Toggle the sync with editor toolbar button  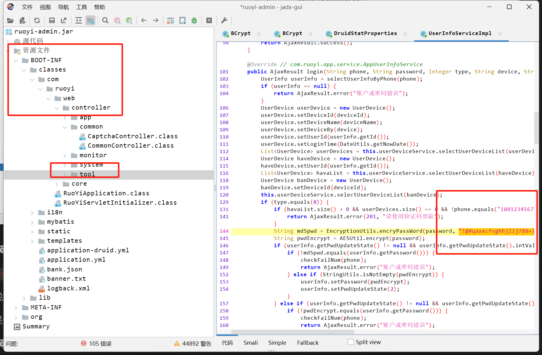pos(79,21)
